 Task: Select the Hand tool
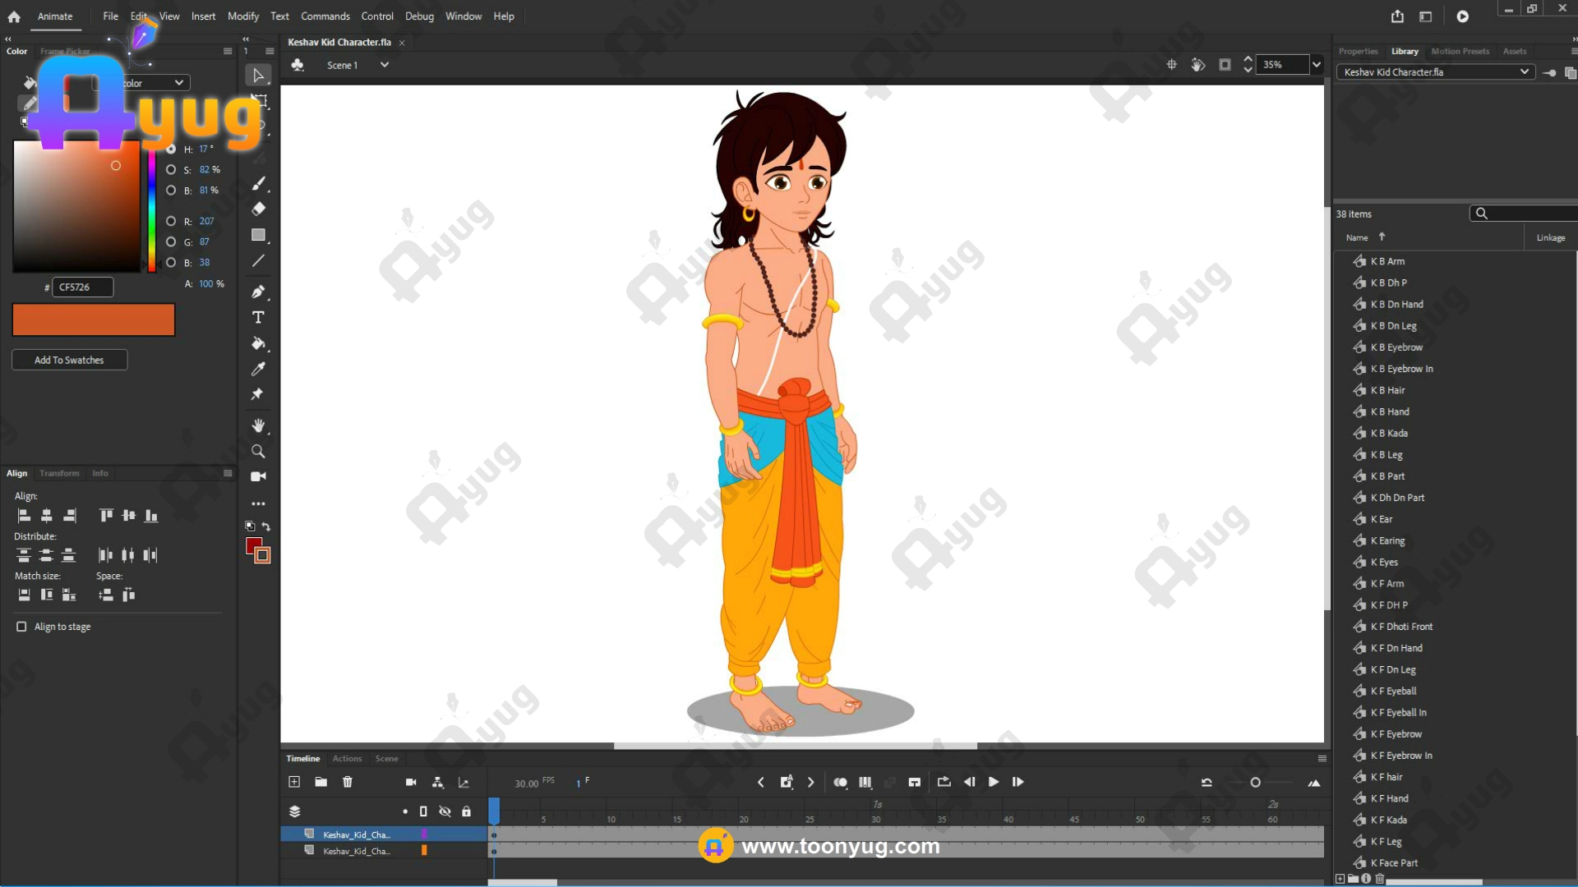pos(258,425)
